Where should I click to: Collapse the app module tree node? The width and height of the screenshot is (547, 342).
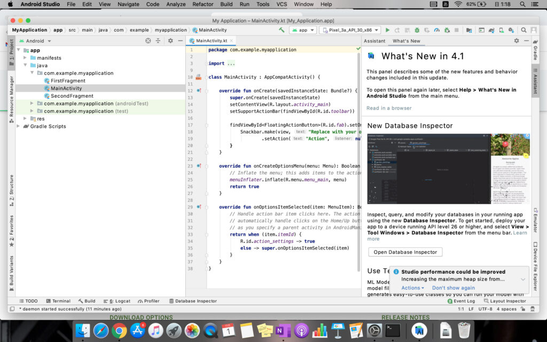click(19, 50)
